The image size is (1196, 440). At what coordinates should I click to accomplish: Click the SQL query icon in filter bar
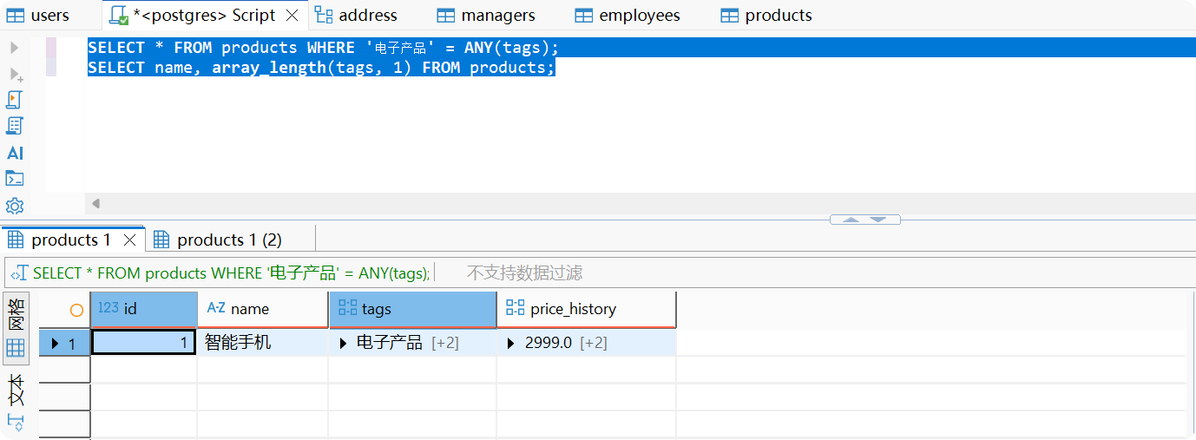tap(18, 273)
